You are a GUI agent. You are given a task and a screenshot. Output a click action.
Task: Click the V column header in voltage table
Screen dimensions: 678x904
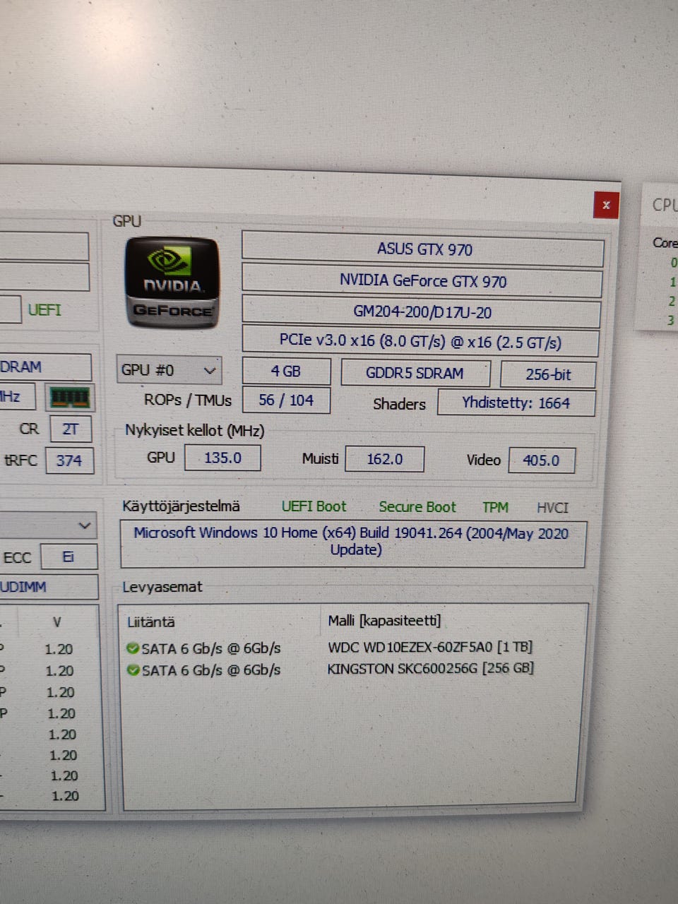click(57, 622)
